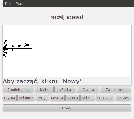Viewport: 134px width, 119px height.
Task: Click the 'Nazwij interwał' heading
Action: point(67,17)
